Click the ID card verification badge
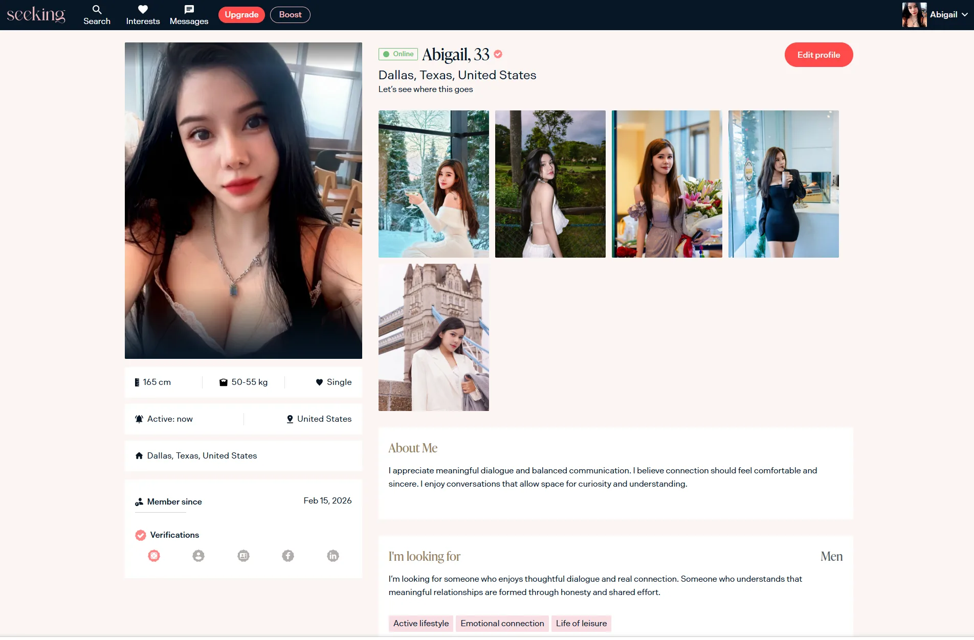The height and width of the screenshot is (640, 974). 243,556
